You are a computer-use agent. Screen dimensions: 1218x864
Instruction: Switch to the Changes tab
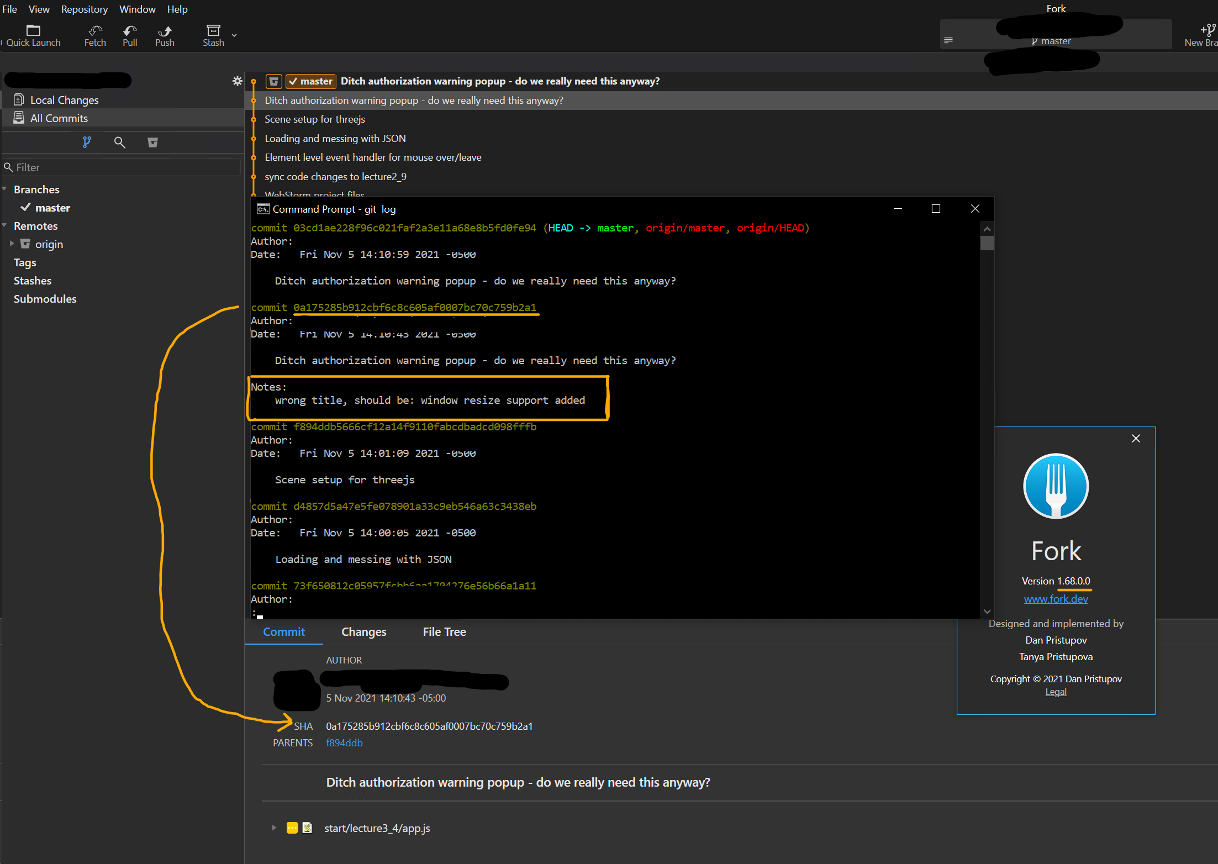click(x=364, y=631)
